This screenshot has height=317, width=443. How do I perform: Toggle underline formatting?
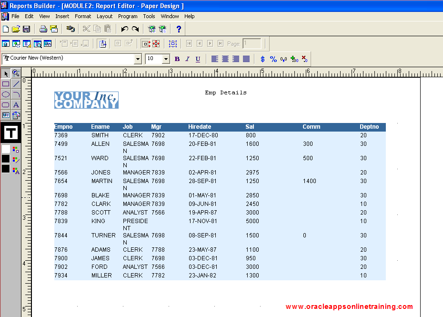click(198, 59)
